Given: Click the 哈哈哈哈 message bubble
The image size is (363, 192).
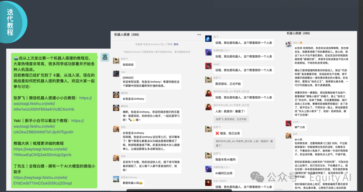Looking at the screenshot, I should pyautogui.click(x=128, y=65).
